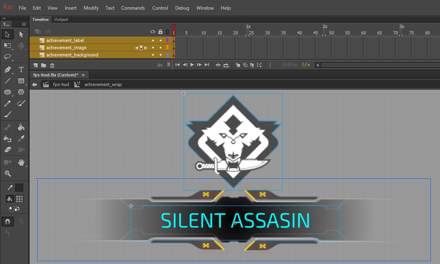This screenshot has width=440, height=264.
Task: Click frame 25 on timeline ruler
Action: point(252,33)
